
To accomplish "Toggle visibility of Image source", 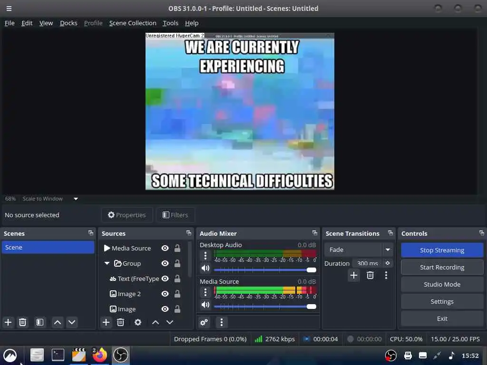I will (x=165, y=309).
